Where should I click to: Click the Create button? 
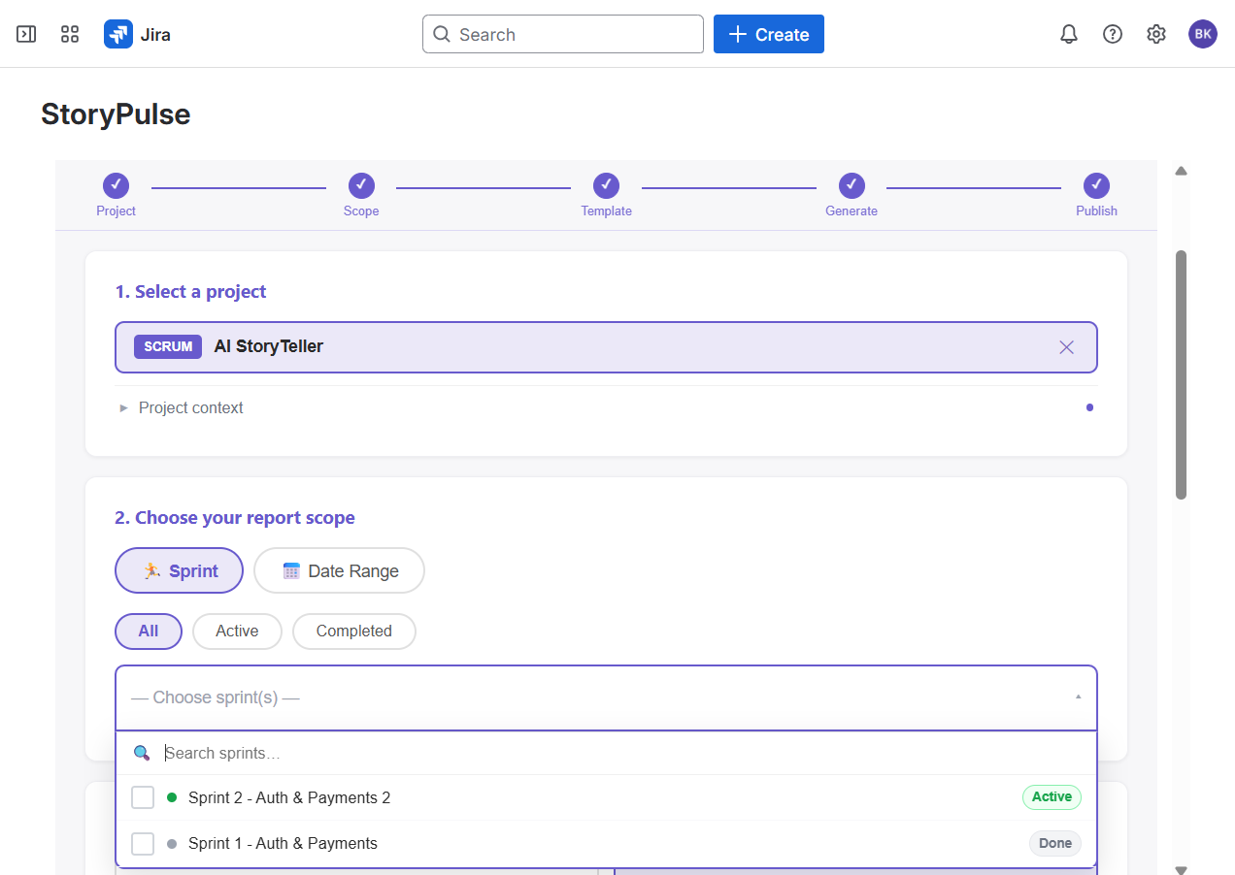click(x=769, y=34)
